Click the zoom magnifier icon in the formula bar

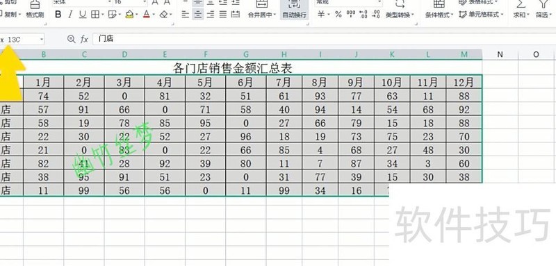tap(72, 39)
